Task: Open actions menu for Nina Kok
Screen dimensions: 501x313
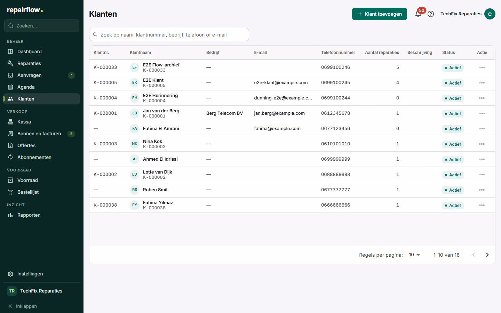Action: pyautogui.click(x=482, y=144)
